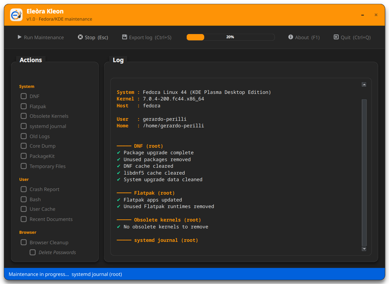Click the Eleòra Kleon app logo icon

point(16,15)
